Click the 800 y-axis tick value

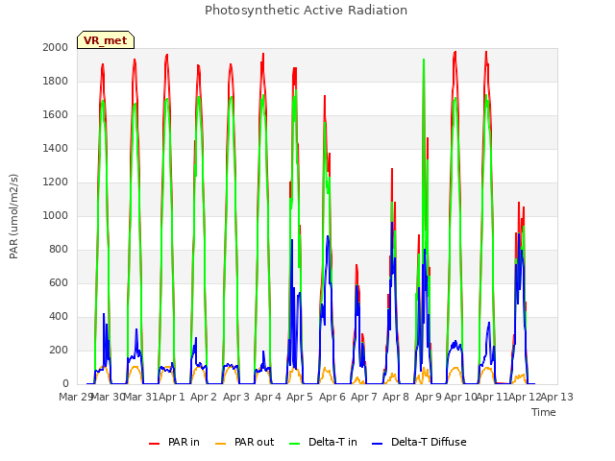point(59,250)
